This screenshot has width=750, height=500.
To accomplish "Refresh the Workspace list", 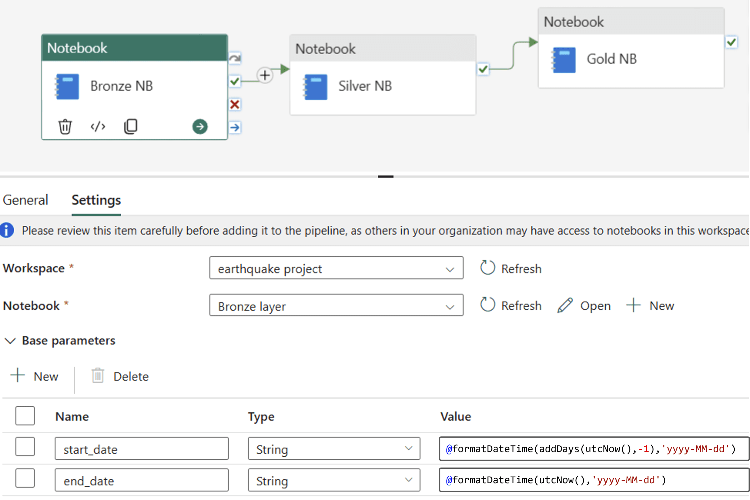I will pyautogui.click(x=511, y=268).
